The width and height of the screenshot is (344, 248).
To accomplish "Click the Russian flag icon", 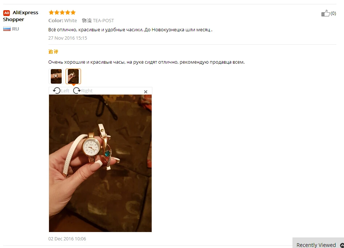I will pos(7,29).
